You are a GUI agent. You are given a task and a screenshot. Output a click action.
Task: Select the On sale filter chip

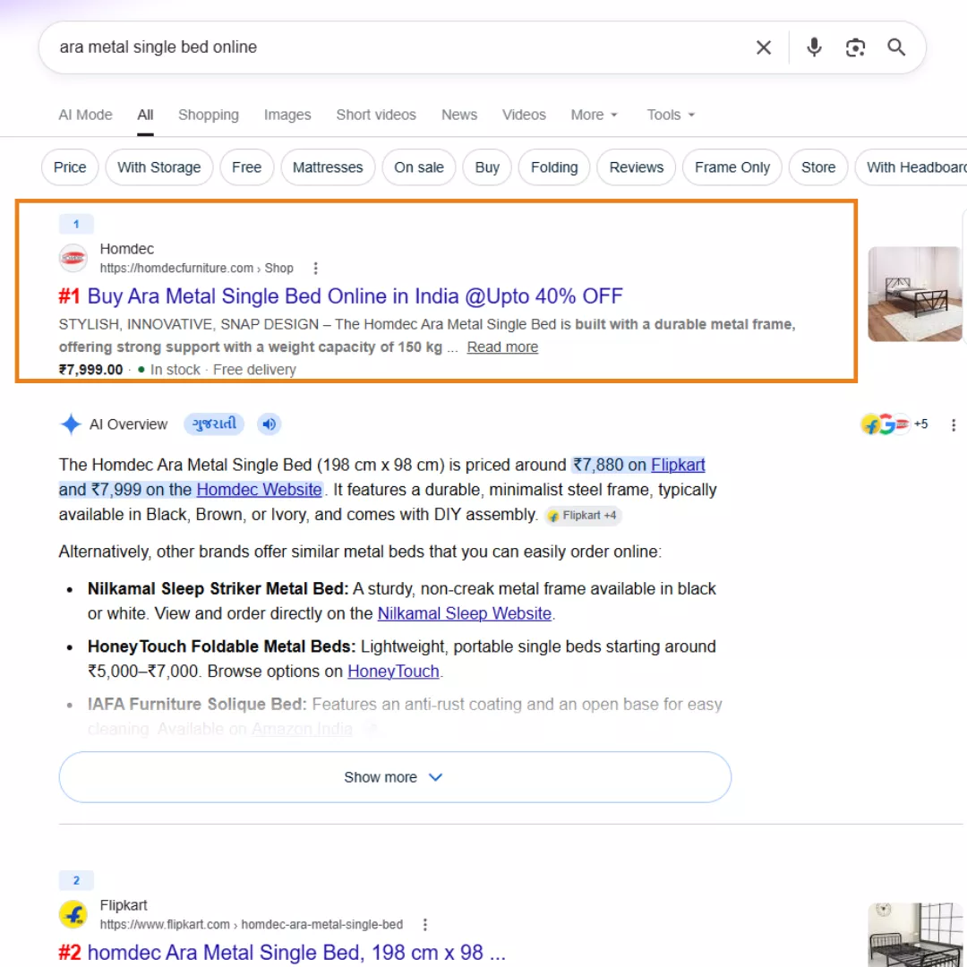[419, 167]
